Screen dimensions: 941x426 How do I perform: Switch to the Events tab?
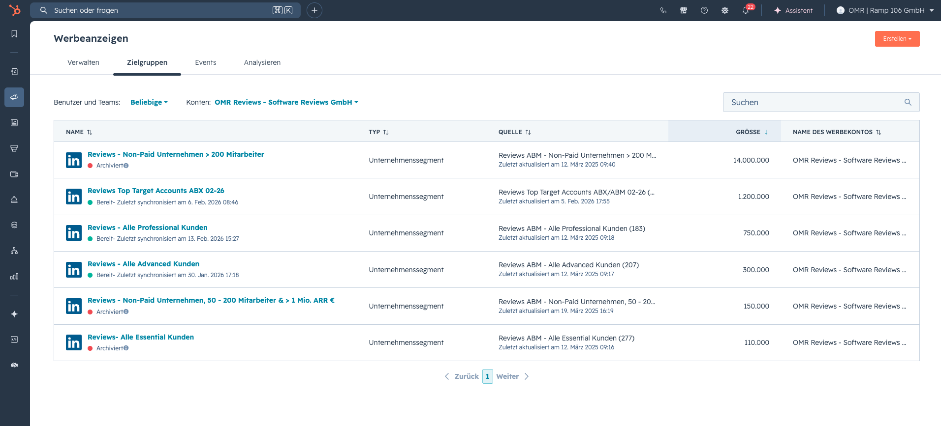point(206,62)
